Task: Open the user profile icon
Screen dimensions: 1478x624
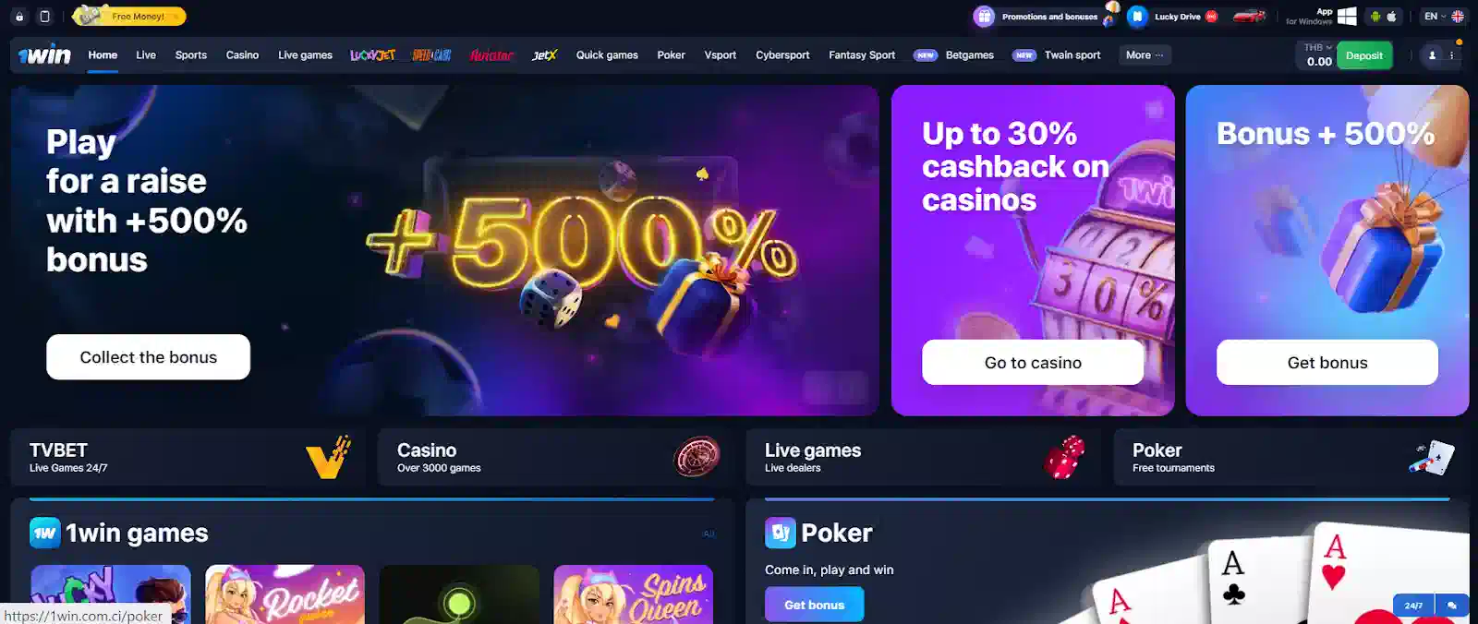Action: (1432, 55)
